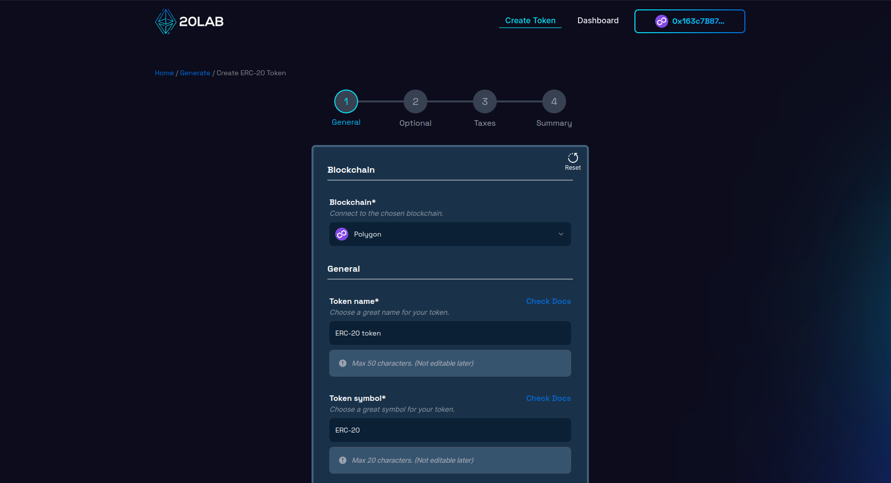Click 'Connect to the chosen blockchain.' hint

386,213
